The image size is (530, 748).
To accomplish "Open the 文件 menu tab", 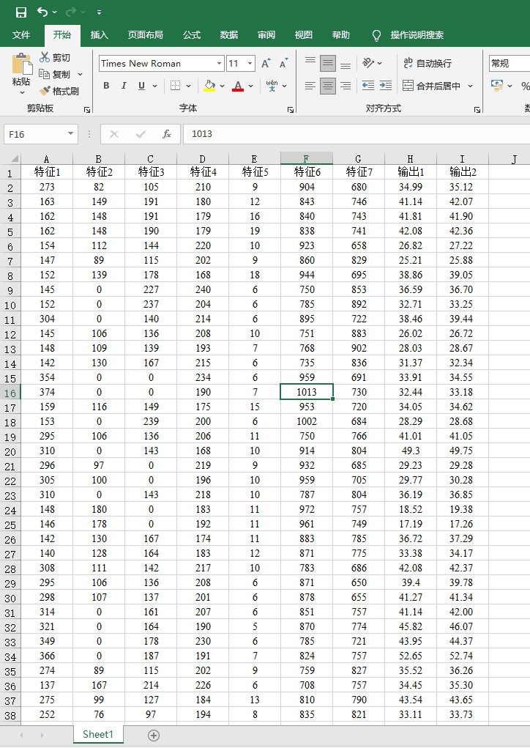I will point(21,35).
